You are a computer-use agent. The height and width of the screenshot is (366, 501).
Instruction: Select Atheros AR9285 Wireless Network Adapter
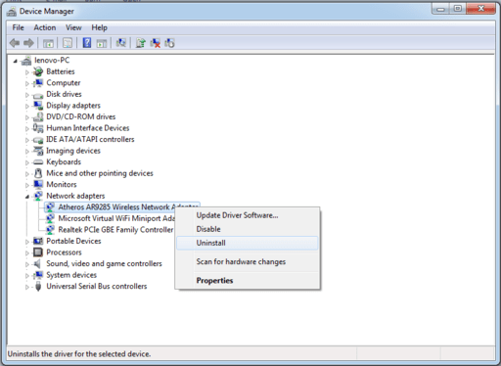click(121, 207)
